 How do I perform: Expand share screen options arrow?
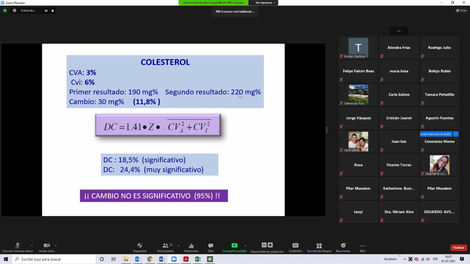[245, 245]
